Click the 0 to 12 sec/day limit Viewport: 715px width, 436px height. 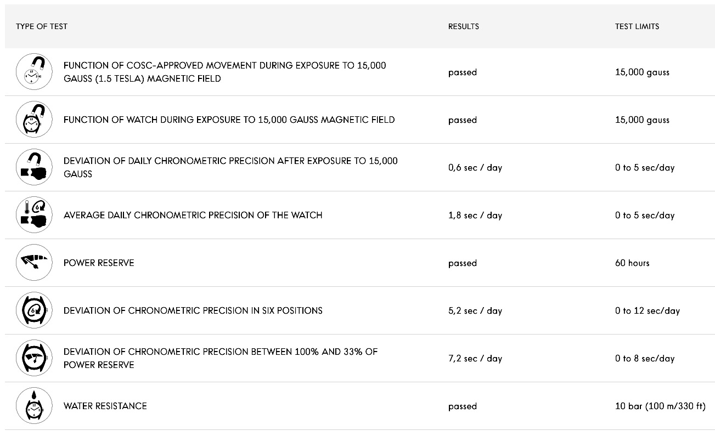(647, 311)
